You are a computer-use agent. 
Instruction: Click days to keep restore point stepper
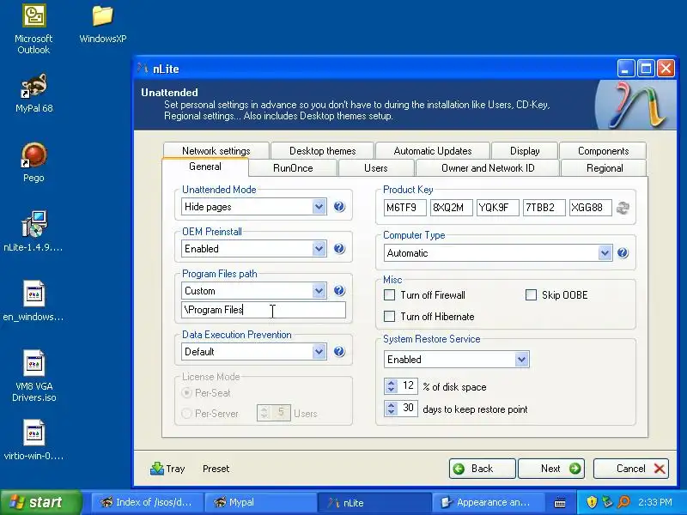click(391, 409)
